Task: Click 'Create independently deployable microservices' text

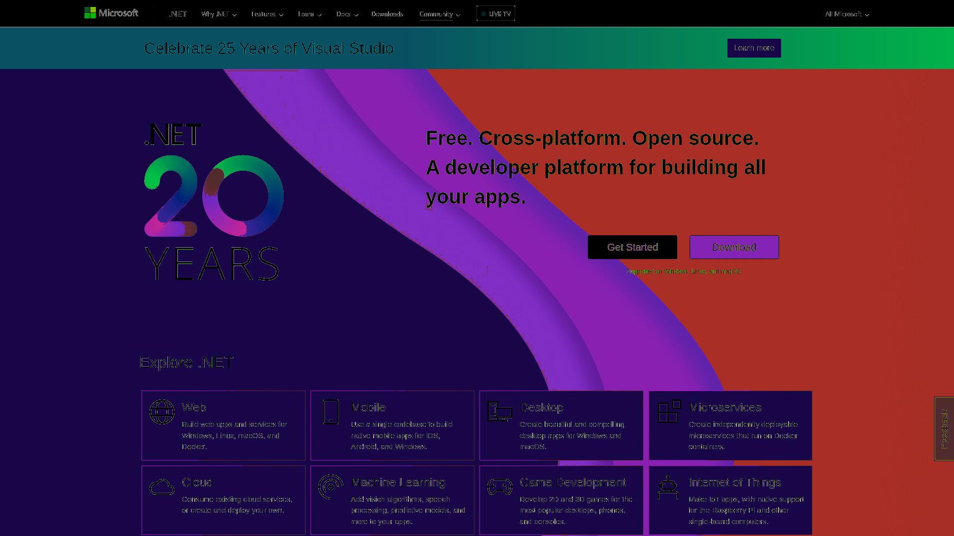Action: point(743,435)
